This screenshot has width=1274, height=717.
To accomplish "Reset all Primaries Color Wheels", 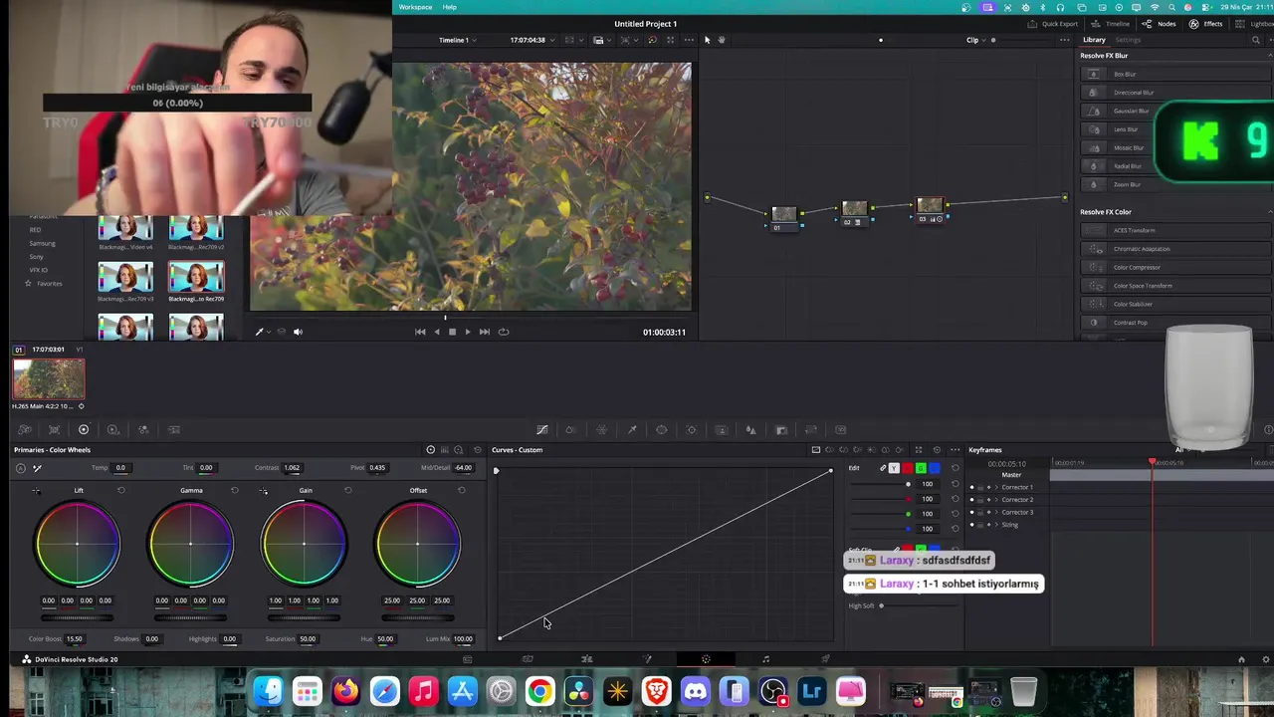I will tap(478, 450).
